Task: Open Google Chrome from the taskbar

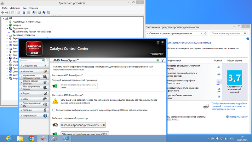Action: click(x=31, y=139)
